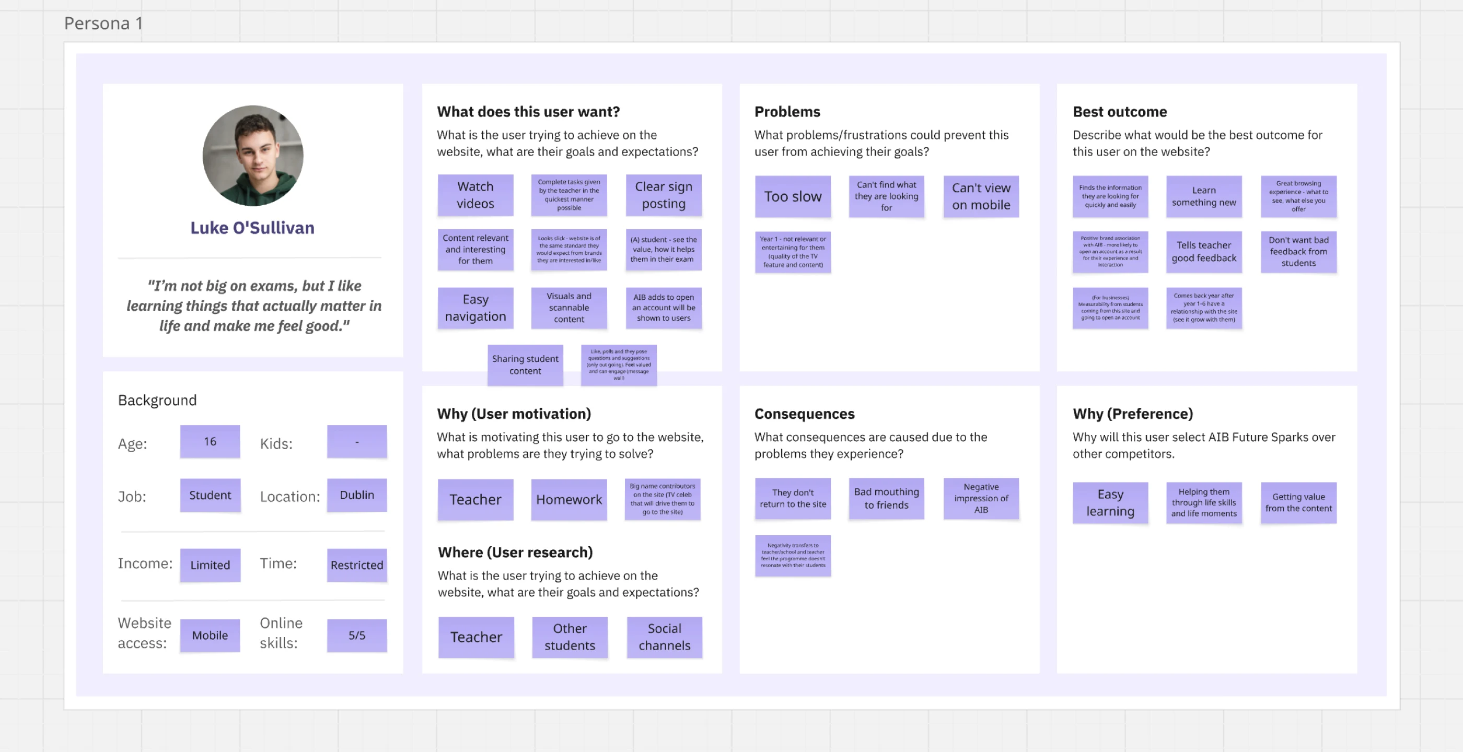Click the 'Best outcome' heading text
The width and height of the screenshot is (1463, 752).
pyautogui.click(x=1119, y=112)
